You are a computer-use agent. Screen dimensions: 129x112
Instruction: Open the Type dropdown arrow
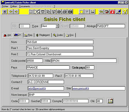(x=57, y=26)
